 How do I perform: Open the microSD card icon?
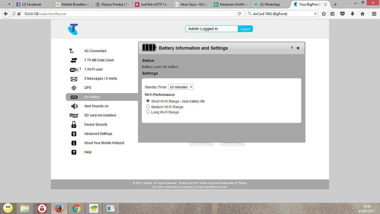point(74,116)
